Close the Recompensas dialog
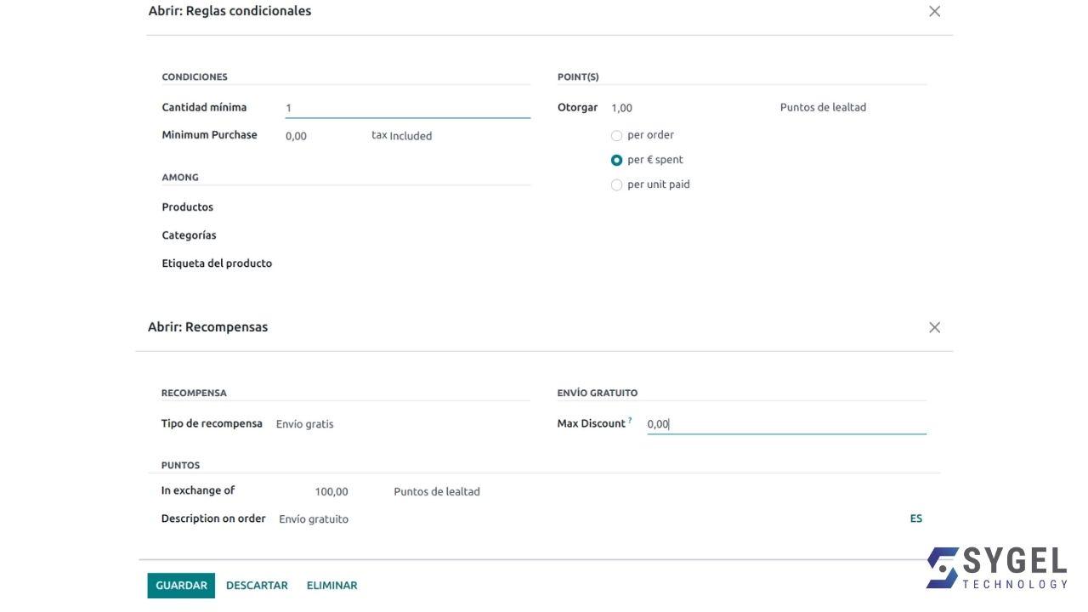 [934, 327]
